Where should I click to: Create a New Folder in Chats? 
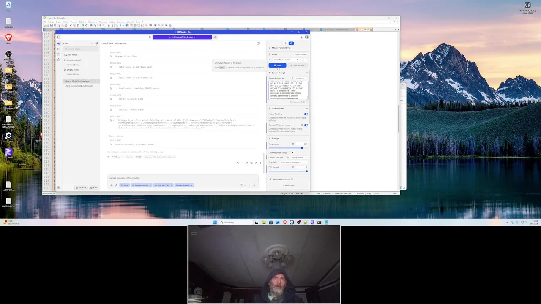(x=71, y=55)
